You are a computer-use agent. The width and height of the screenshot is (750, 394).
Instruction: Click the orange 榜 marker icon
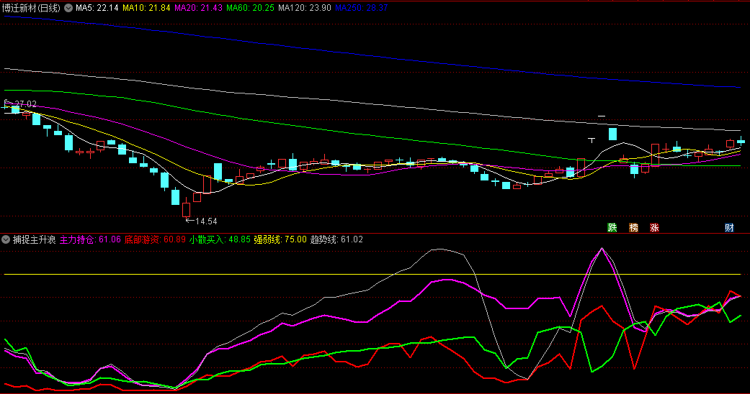tap(634, 228)
